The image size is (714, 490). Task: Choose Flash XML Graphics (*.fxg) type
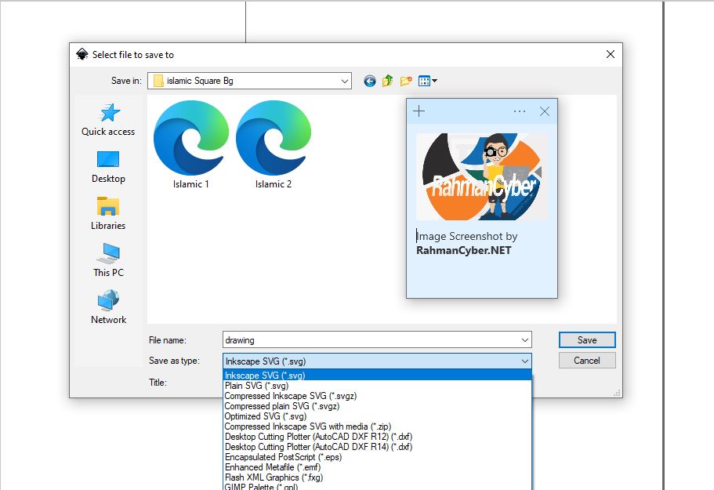tap(378, 477)
